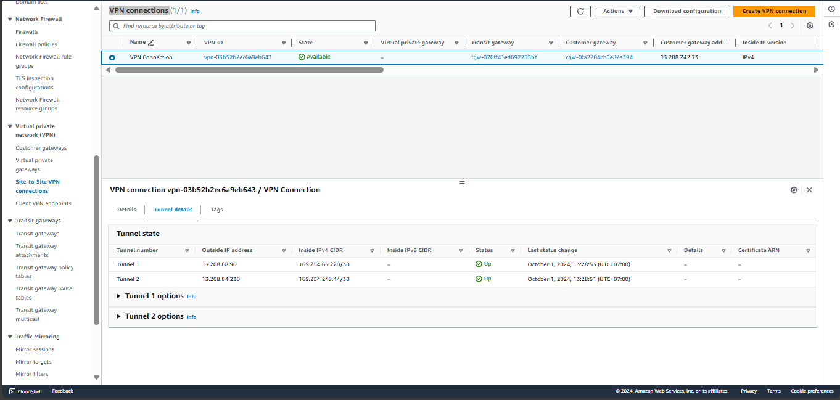Open the VPN table preferences gear

(810, 25)
